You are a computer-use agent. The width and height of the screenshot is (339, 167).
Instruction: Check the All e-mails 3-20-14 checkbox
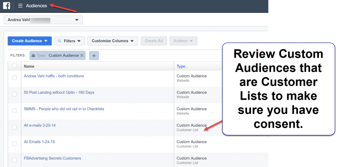click(x=15, y=127)
